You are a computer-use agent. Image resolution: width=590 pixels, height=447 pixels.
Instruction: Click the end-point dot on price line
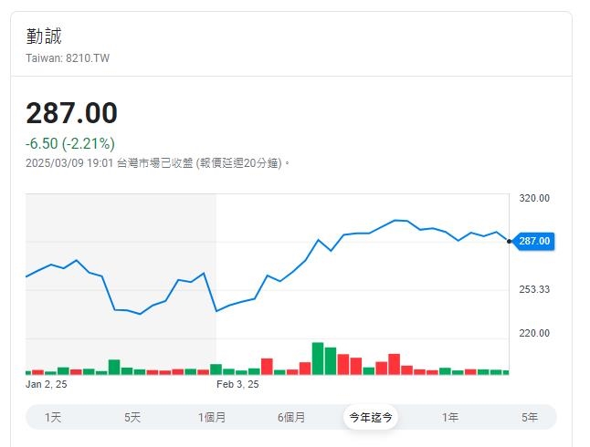click(x=509, y=241)
